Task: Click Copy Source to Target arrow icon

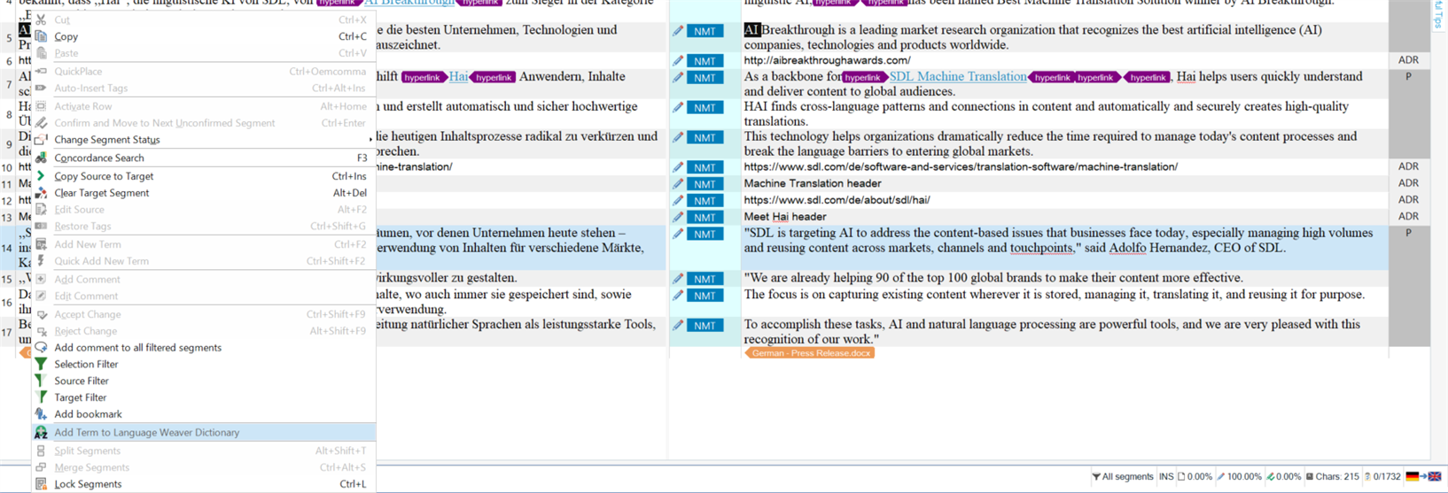Action: tap(41, 176)
